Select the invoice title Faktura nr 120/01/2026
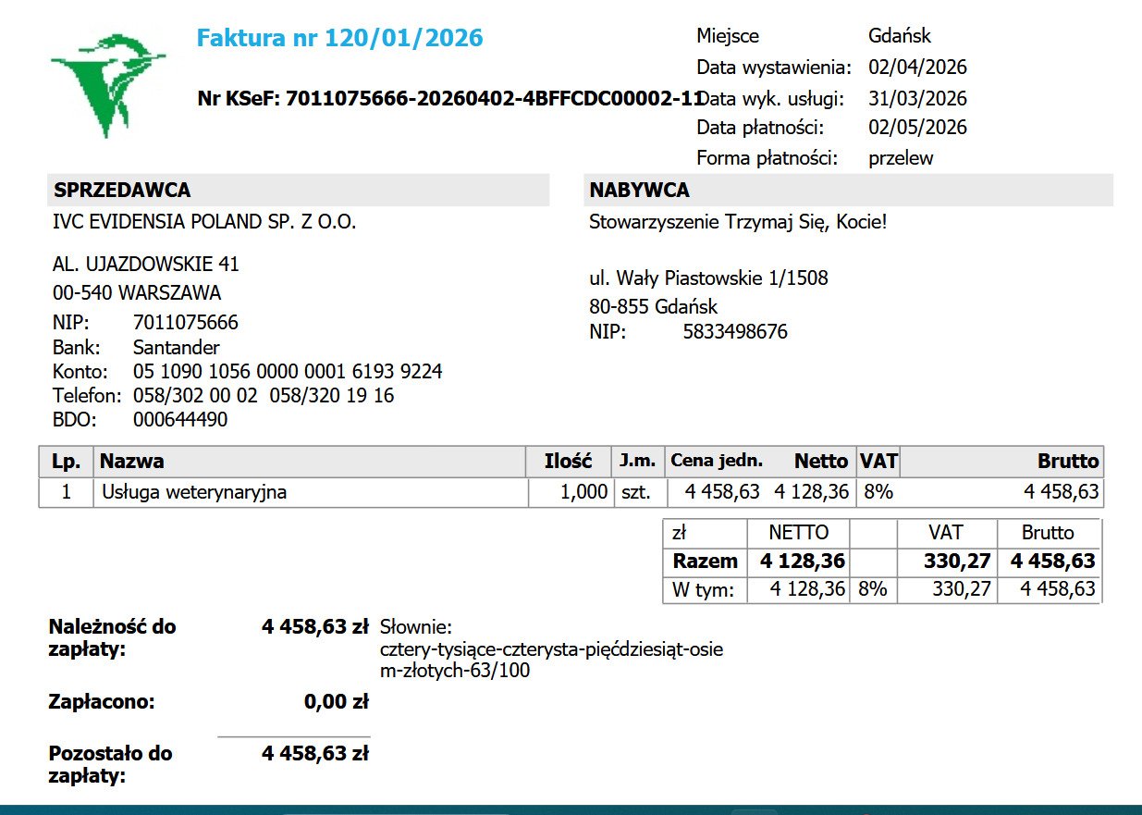1142x815 pixels. pos(340,38)
